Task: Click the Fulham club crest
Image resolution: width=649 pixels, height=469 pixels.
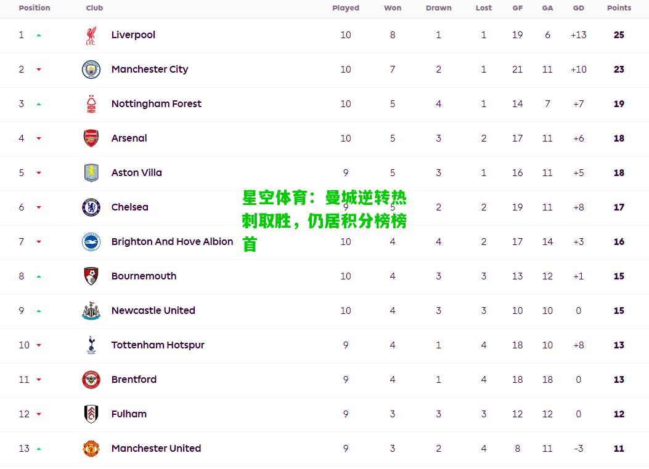Action: [91, 414]
